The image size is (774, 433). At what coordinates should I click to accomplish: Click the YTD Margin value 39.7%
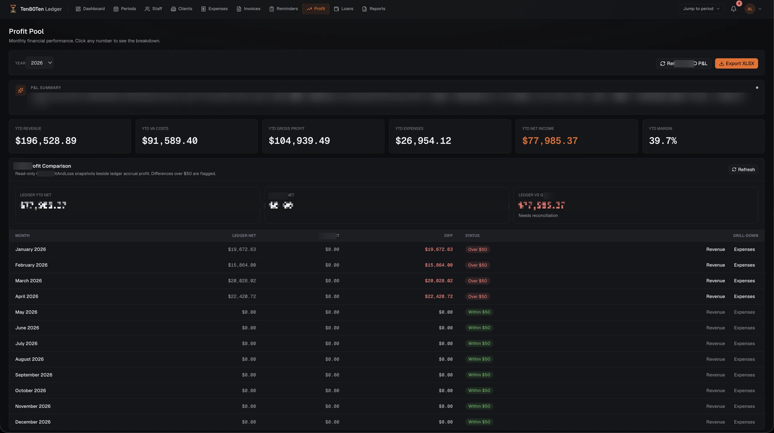coord(663,141)
